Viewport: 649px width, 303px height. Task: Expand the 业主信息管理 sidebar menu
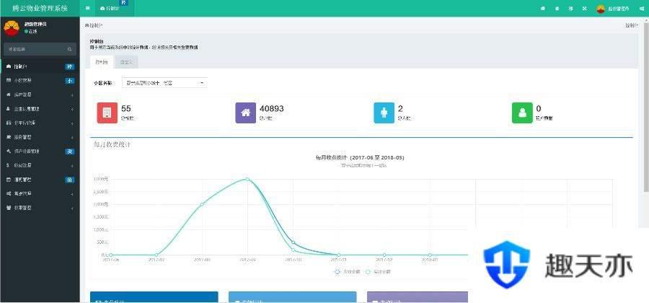tap(40, 109)
